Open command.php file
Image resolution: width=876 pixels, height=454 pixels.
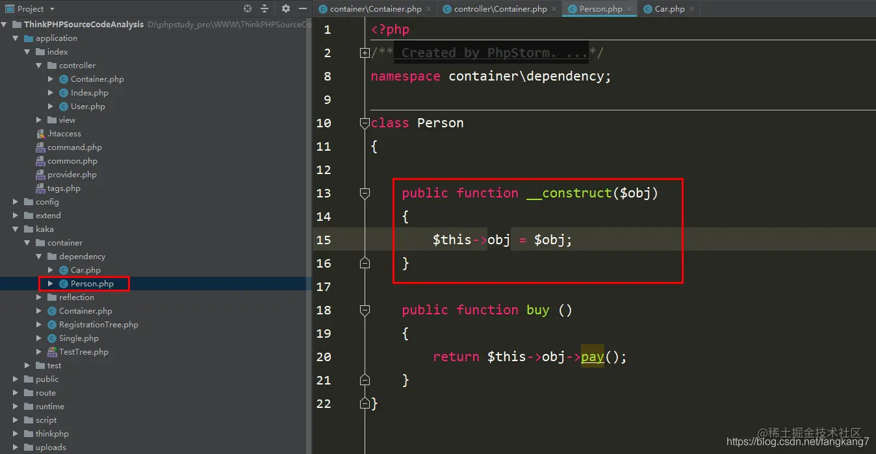[x=75, y=147]
